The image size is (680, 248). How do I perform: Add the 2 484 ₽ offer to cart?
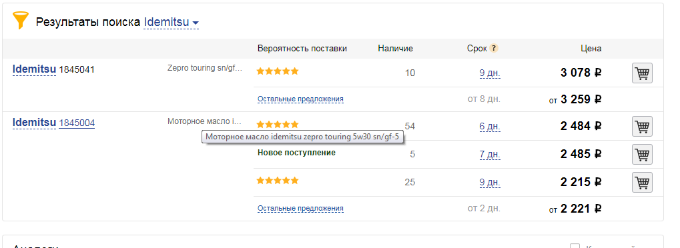click(x=642, y=126)
